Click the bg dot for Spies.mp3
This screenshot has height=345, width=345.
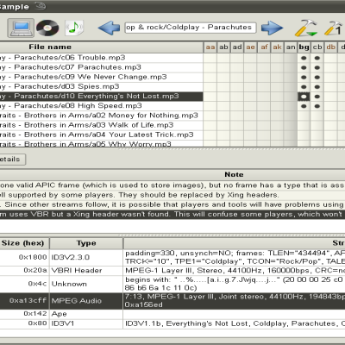[x=304, y=87]
